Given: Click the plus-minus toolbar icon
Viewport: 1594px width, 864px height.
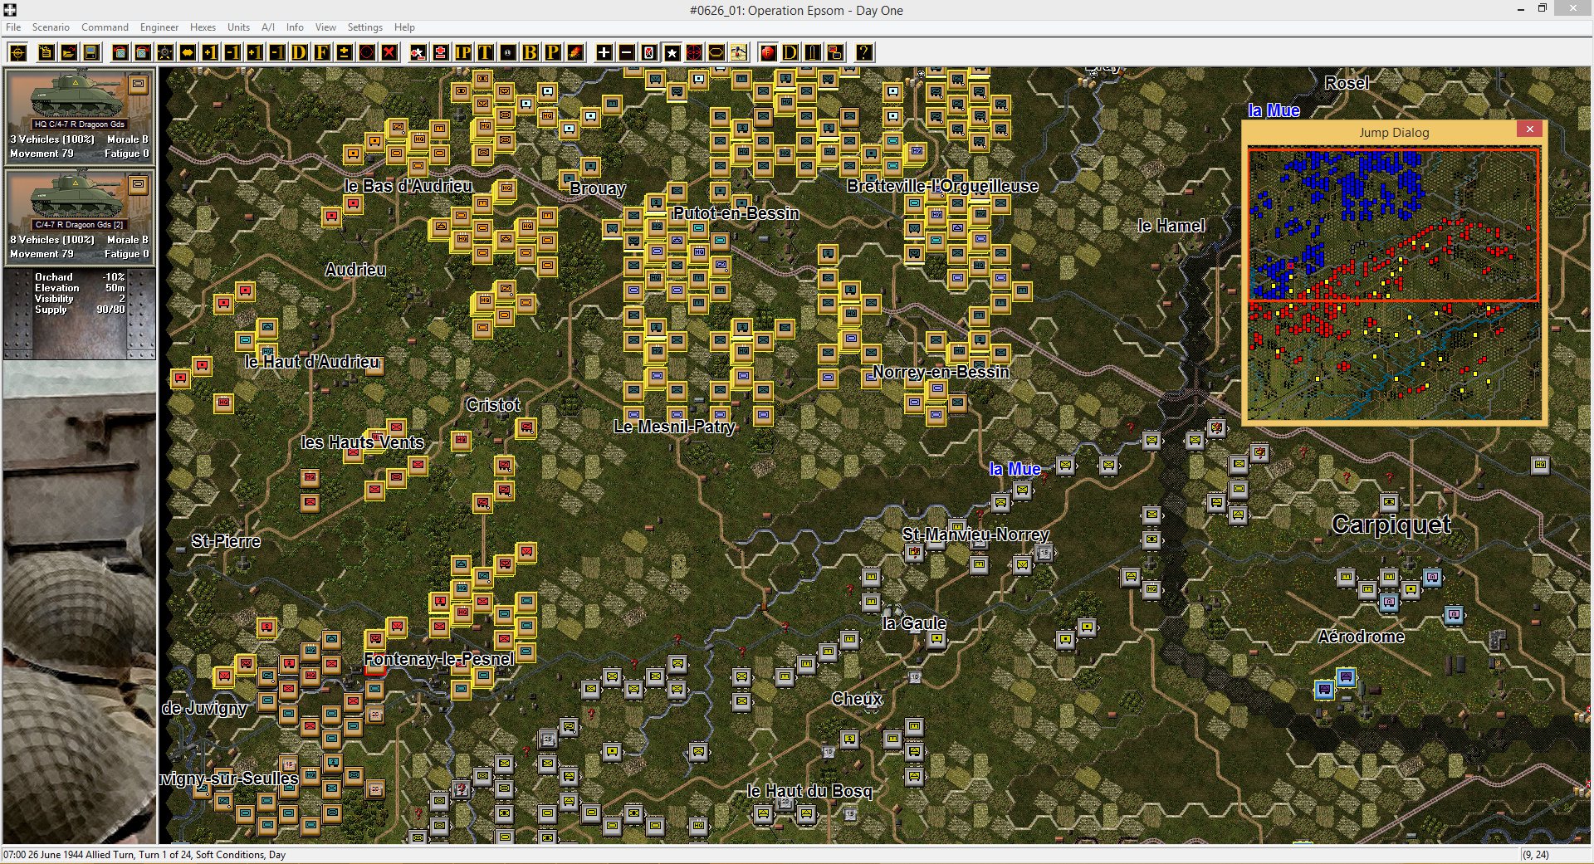Looking at the screenshot, I should click(x=345, y=53).
